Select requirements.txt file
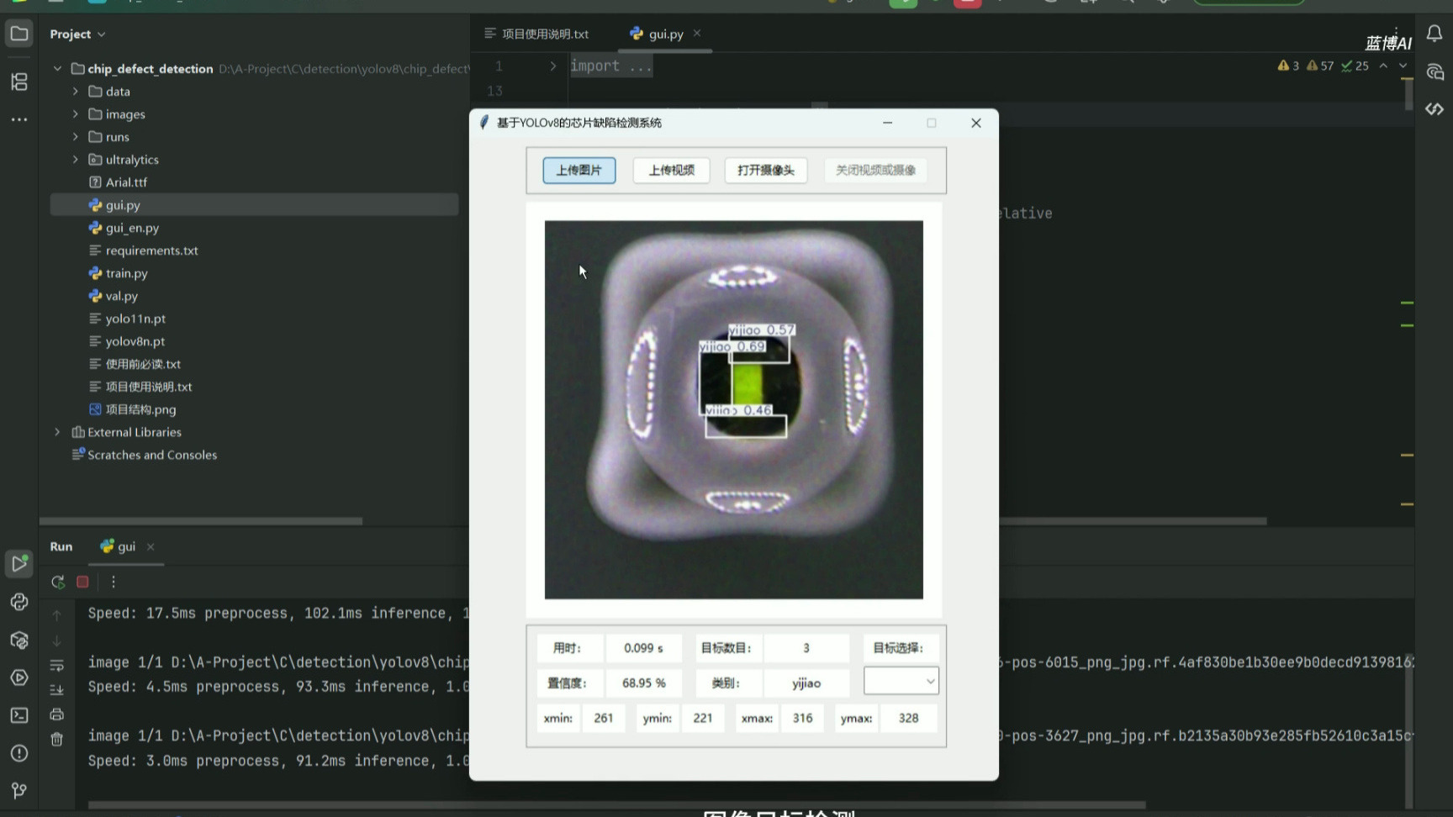The image size is (1453, 817). [151, 250]
